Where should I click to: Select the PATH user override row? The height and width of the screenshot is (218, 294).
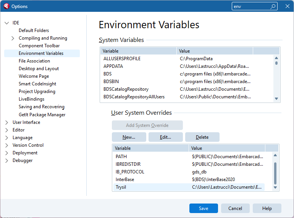189,157
